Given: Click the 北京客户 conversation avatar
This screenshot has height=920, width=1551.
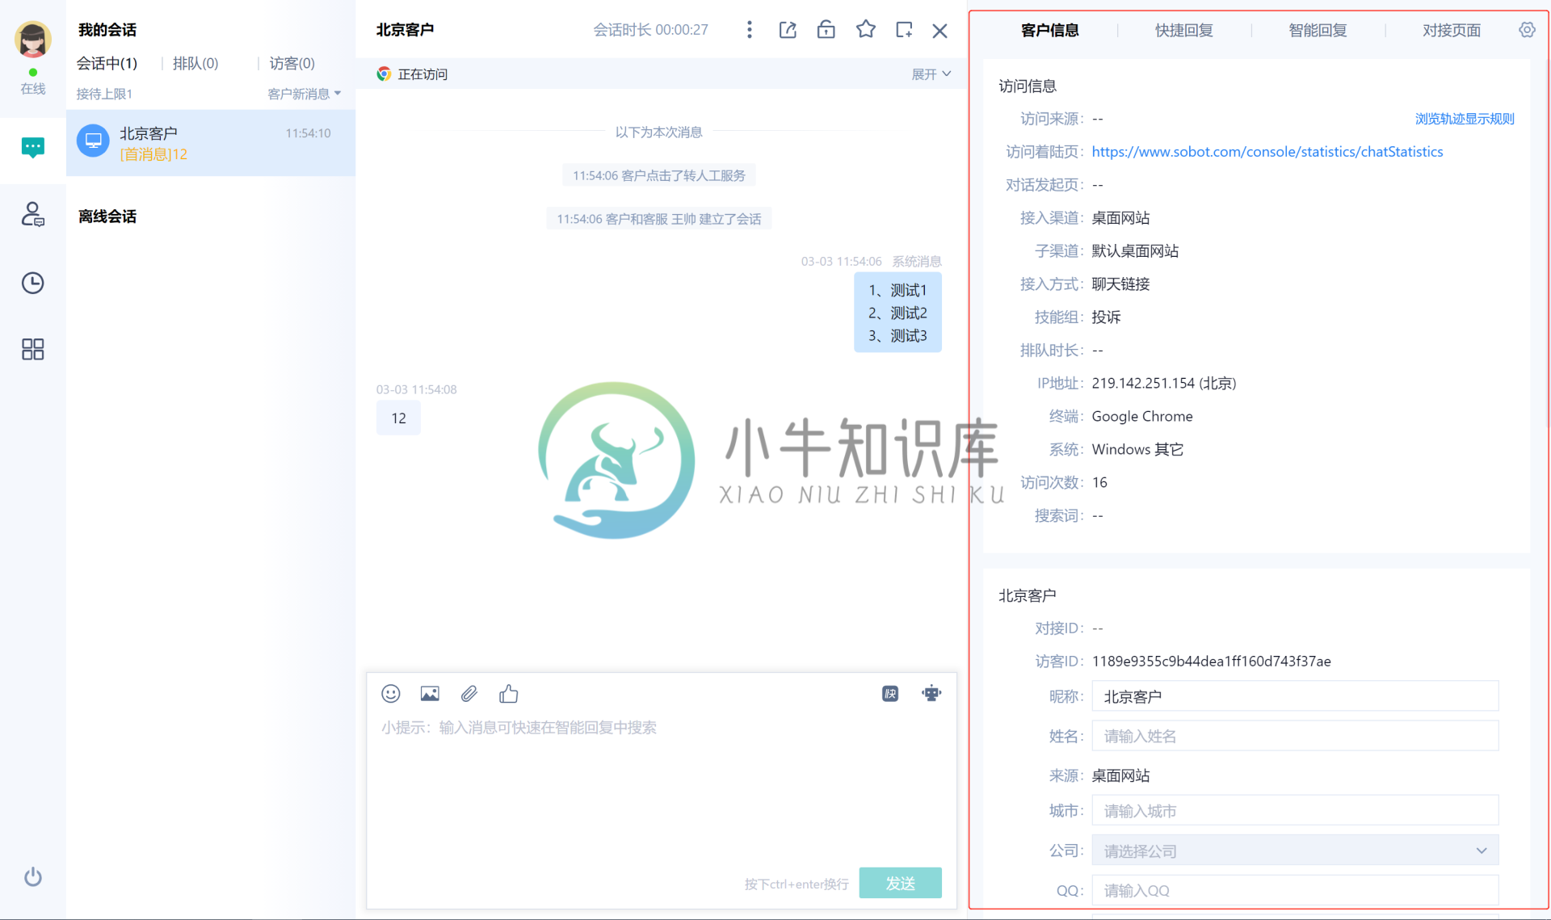Looking at the screenshot, I should click(x=93, y=141).
